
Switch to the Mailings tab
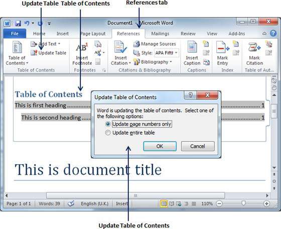(x=160, y=34)
